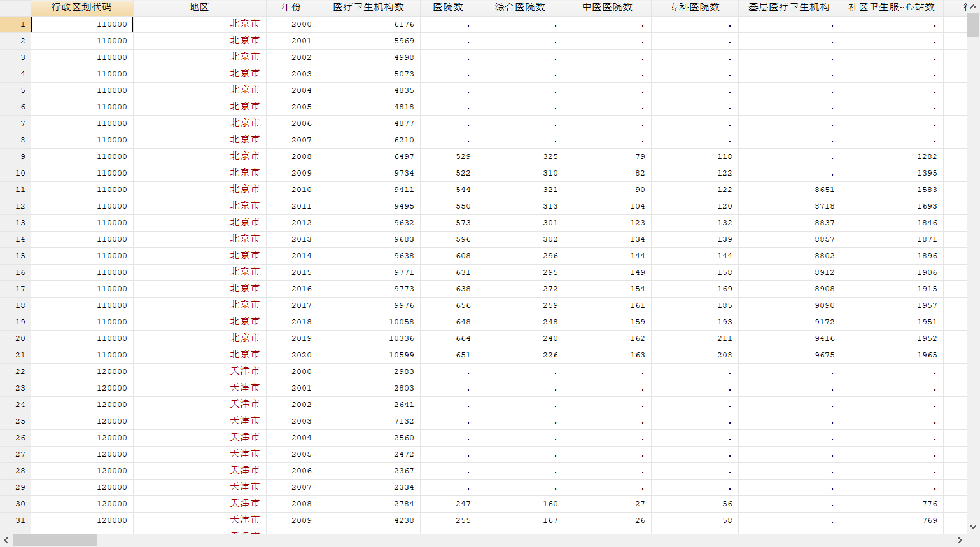Image resolution: width=980 pixels, height=547 pixels.
Task: Select the 综合医院数 value 167
Action: tap(521, 520)
